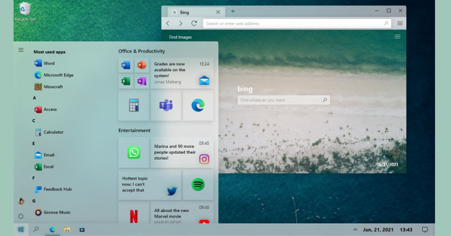Open Minecraft in the app list
This screenshot has height=236, width=451.
[48, 86]
